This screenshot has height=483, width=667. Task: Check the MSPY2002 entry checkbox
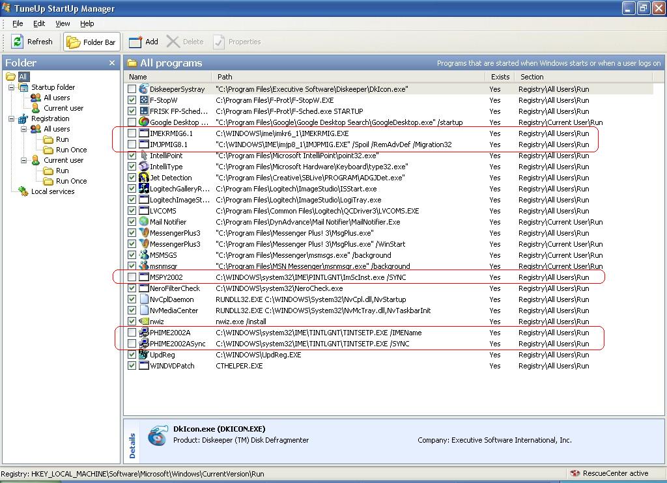coord(132,277)
